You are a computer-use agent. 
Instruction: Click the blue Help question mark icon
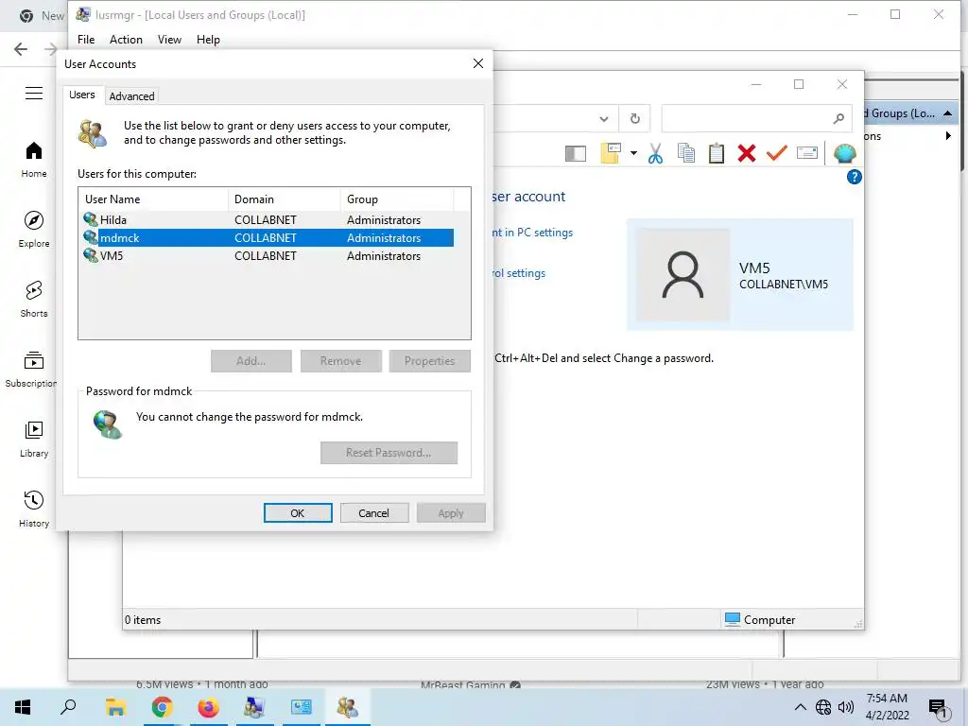coord(854,177)
